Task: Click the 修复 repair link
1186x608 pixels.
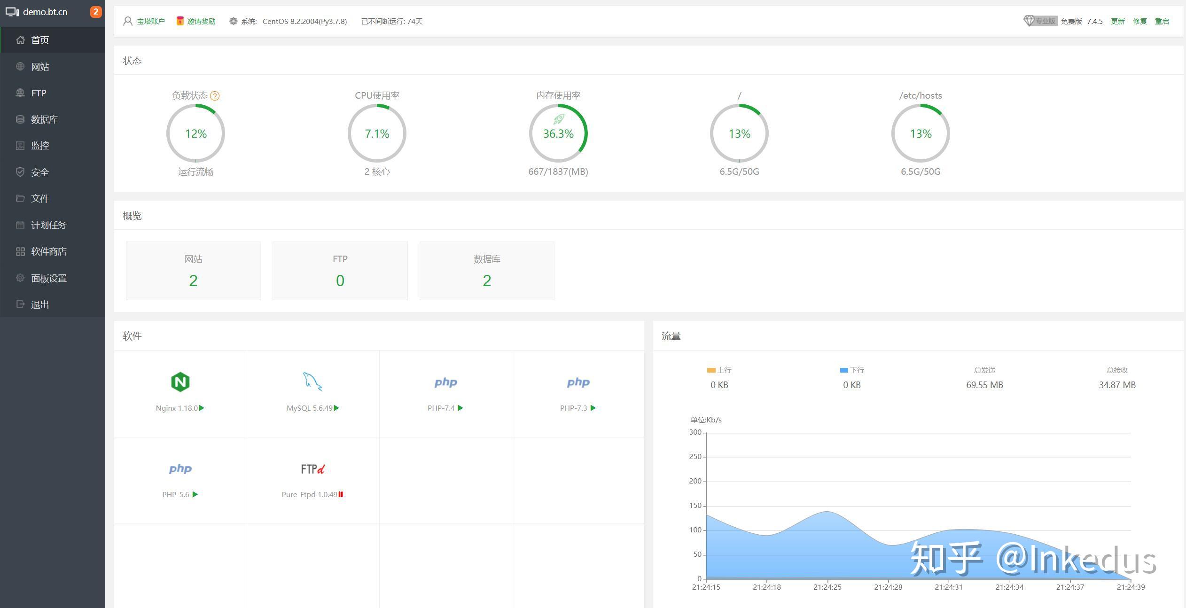Action: pos(1140,21)
